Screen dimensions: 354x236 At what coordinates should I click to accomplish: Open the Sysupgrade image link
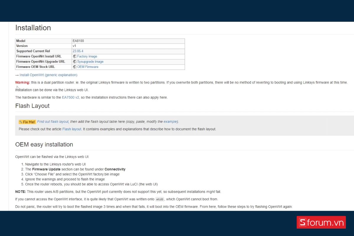click(x=90, y=62)
